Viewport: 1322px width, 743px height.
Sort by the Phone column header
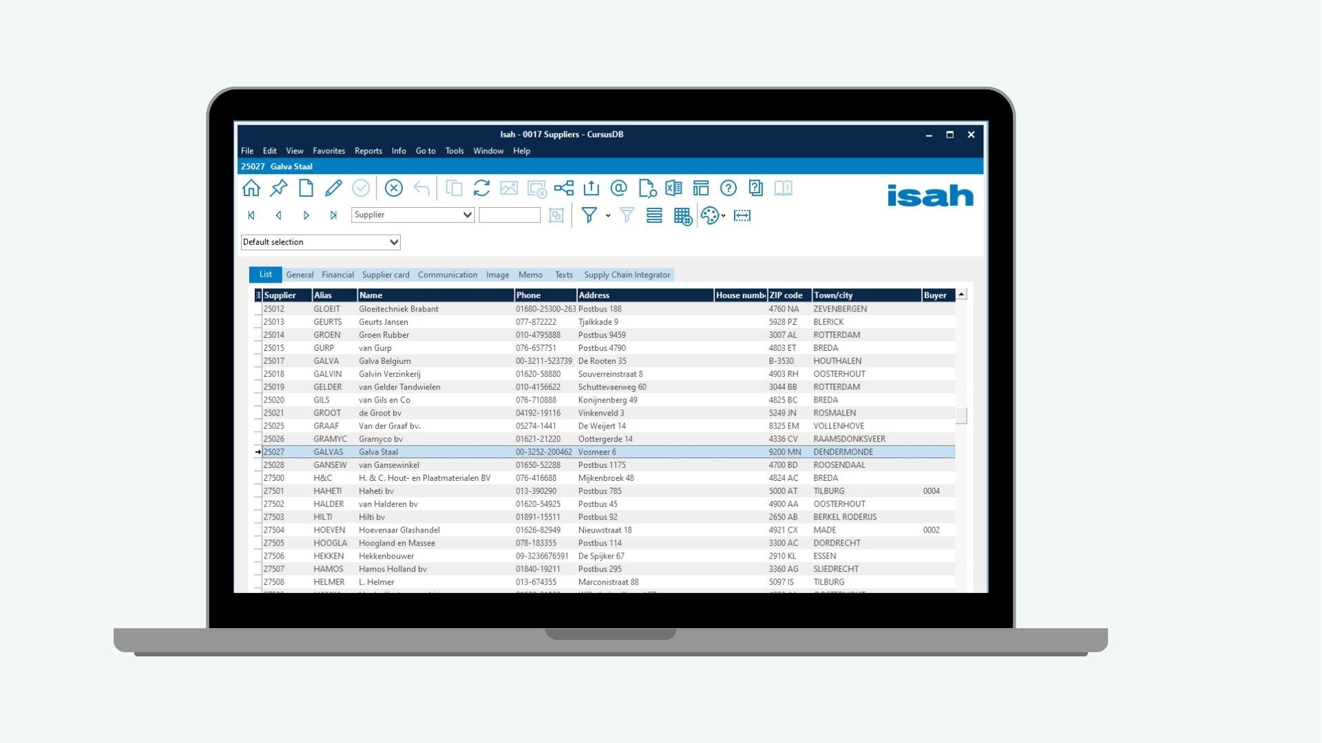point(545,295)
